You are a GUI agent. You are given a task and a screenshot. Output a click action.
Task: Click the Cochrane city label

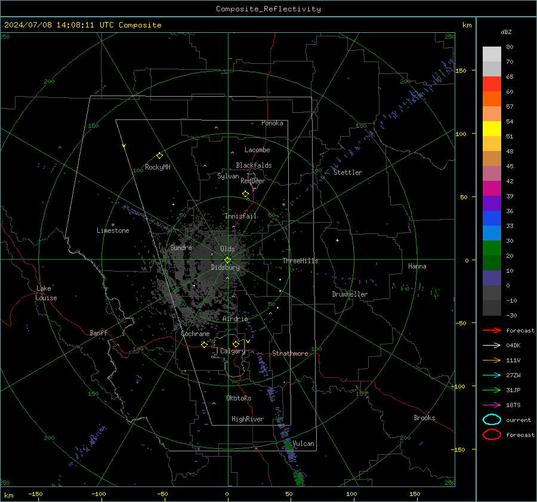(x=195, y=334)
